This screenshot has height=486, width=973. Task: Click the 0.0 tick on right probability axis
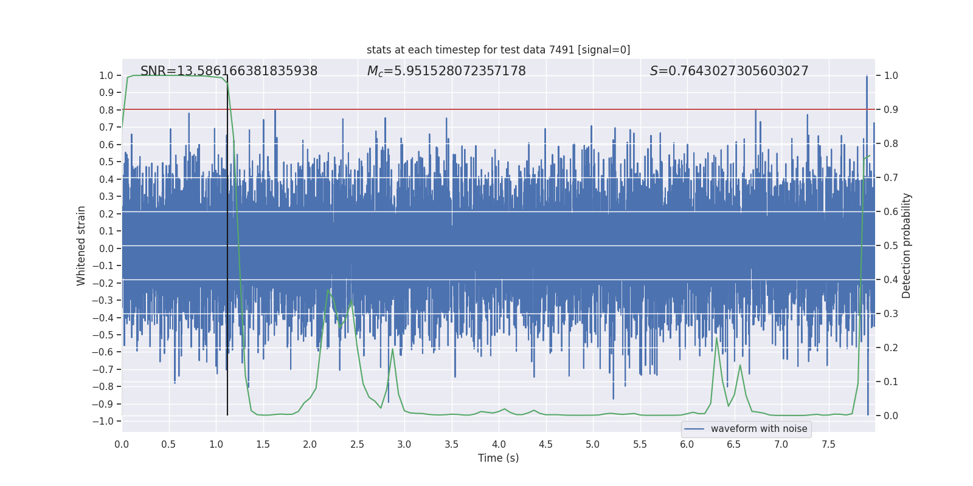point(891,416)
